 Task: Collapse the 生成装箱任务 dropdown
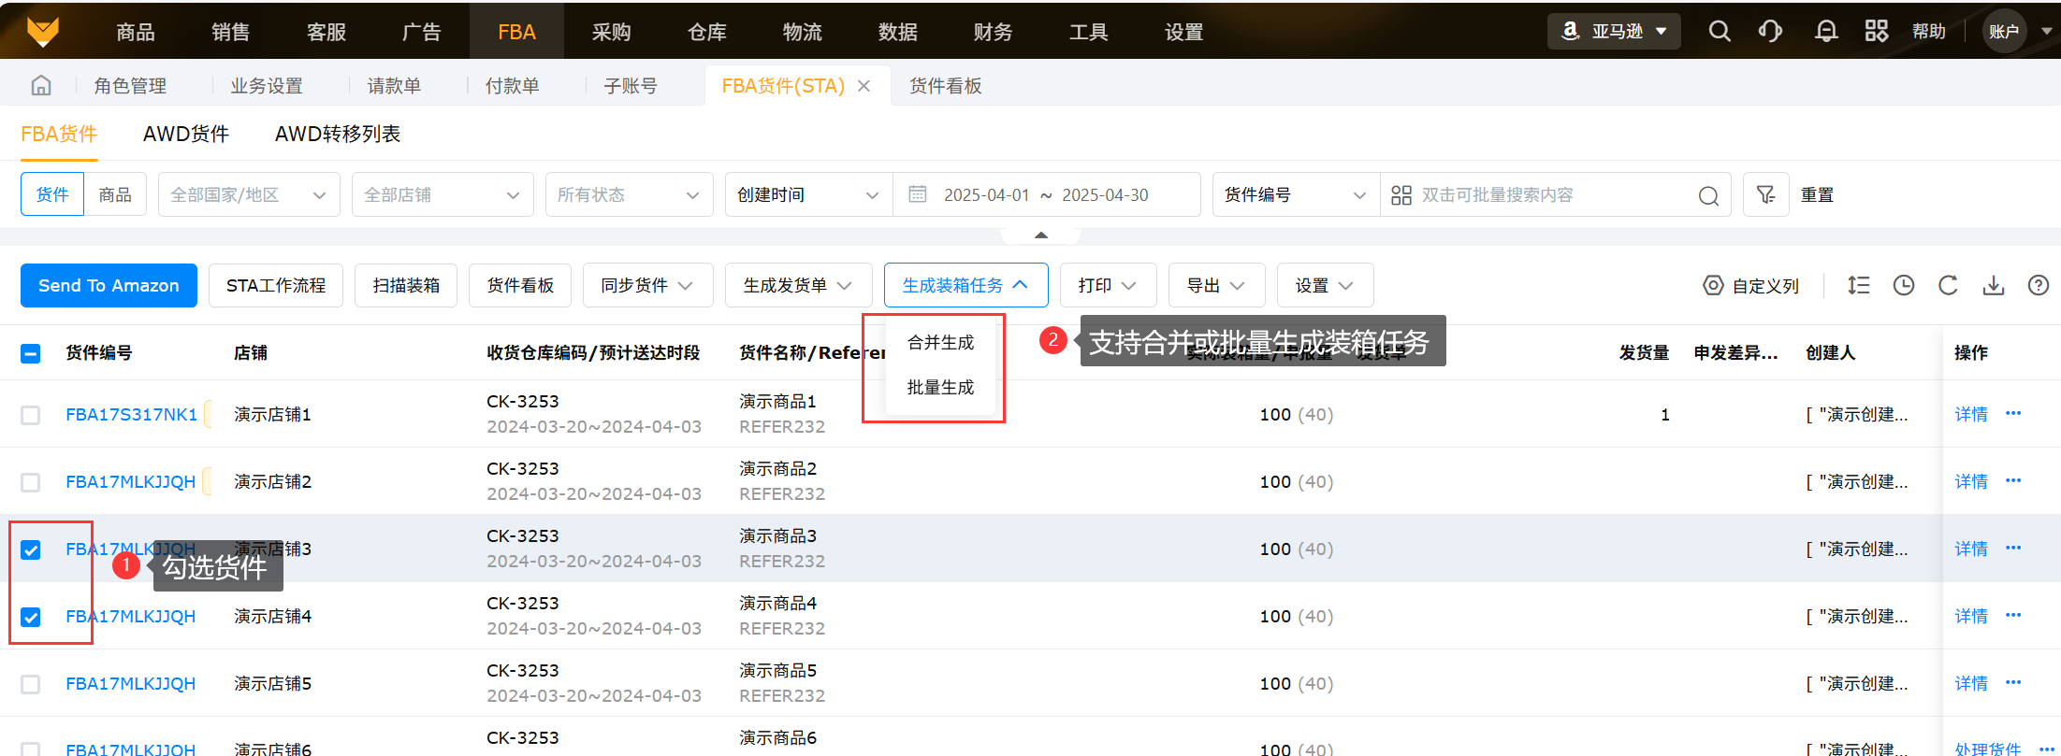(x=965, y=285)
